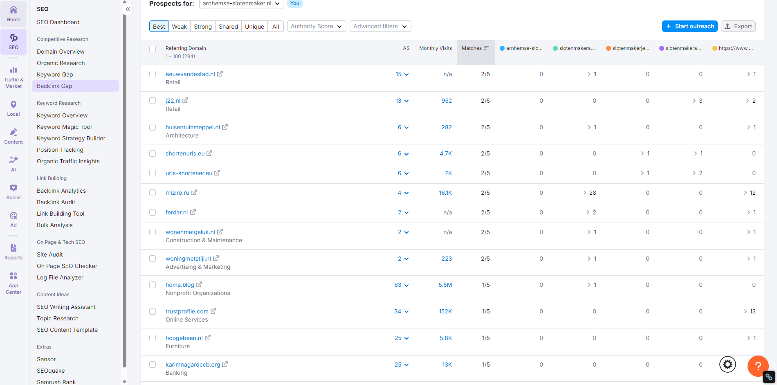Switch to the Weak prospects tab

[180, 26]
